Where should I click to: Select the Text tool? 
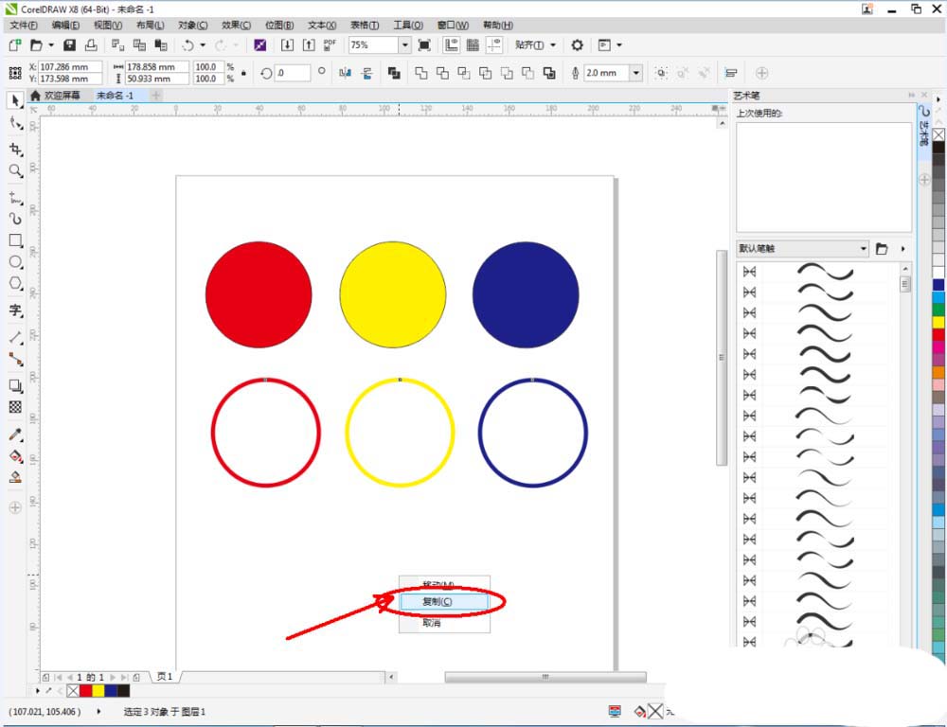[x=16, y=311]
